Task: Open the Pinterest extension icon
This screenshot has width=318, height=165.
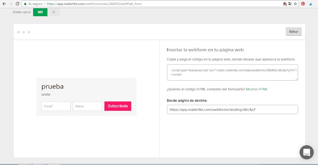Action: [x=303, y=4]
